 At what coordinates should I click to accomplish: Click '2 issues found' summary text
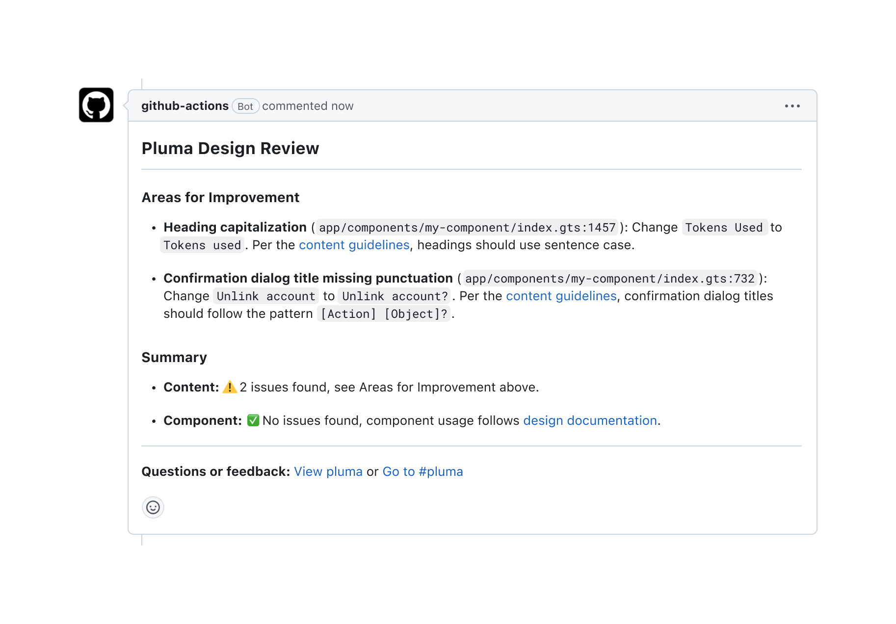click(283, 387)
